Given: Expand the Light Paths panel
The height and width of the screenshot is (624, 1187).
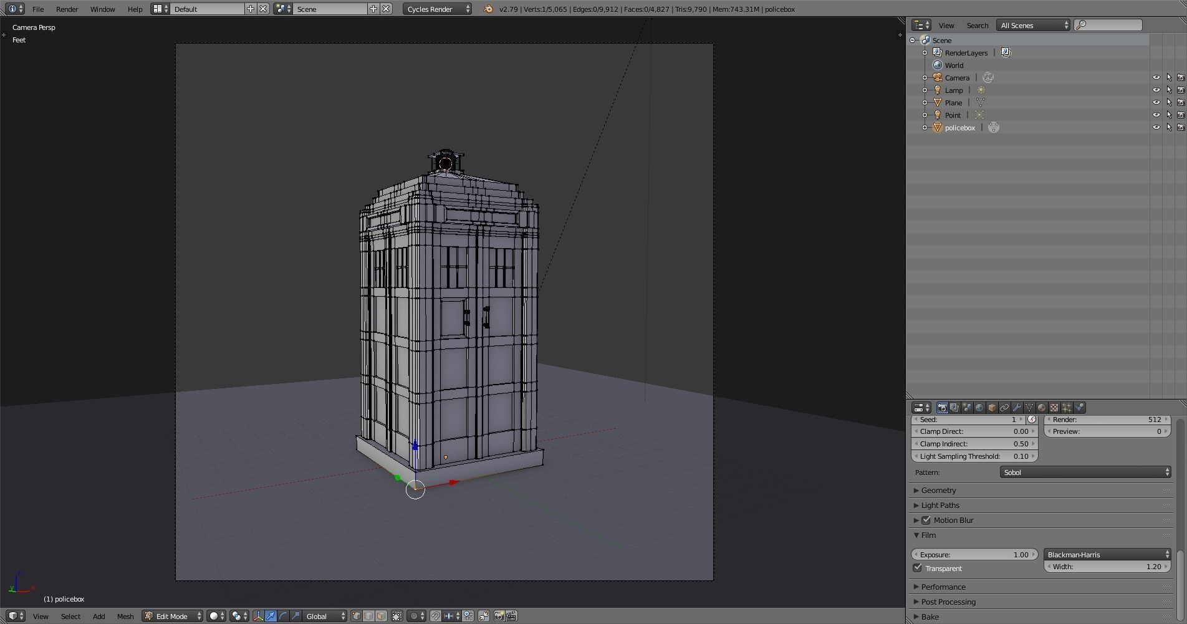Looking at the screenshot, I should (x=940, y=506).
